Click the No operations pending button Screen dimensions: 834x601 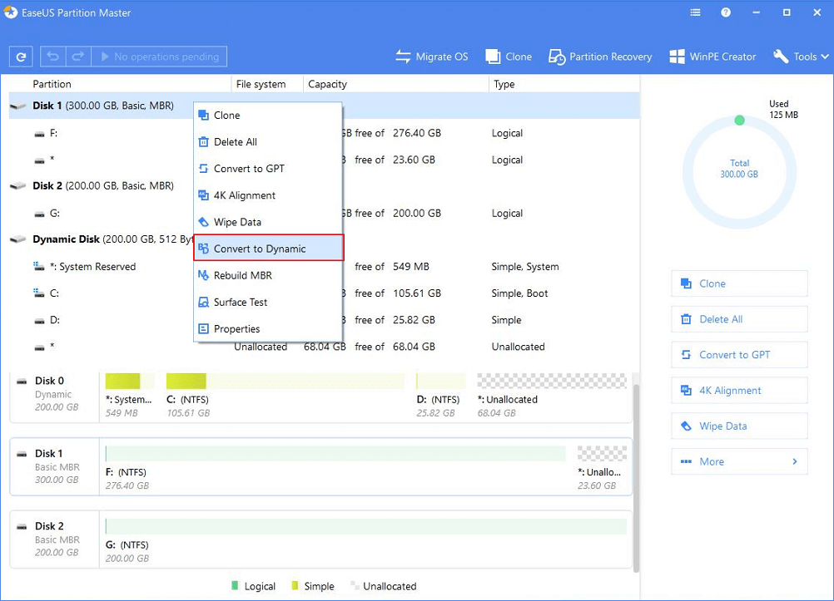(x=159, y=57)
